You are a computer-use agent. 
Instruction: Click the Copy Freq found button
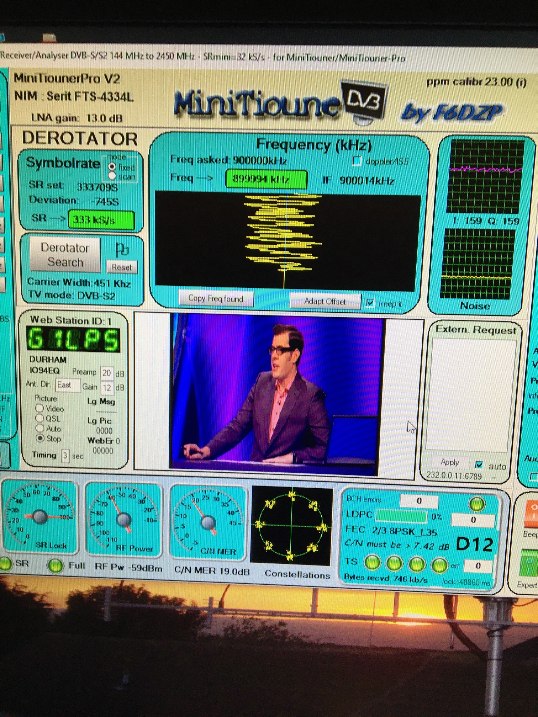216,298
